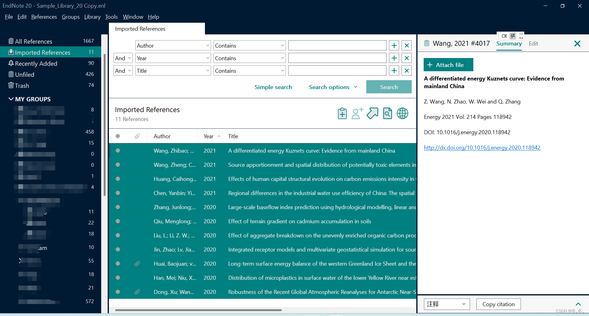Toggle read status for Huang, Caihong row
This screenshot has width=589, height=316.
click(x=118, y=179)
